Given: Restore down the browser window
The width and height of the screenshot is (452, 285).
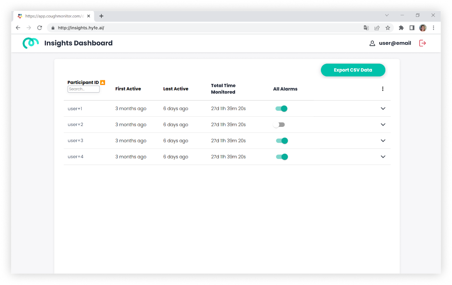Looking at the screenshot, I should tap(418, 15).
